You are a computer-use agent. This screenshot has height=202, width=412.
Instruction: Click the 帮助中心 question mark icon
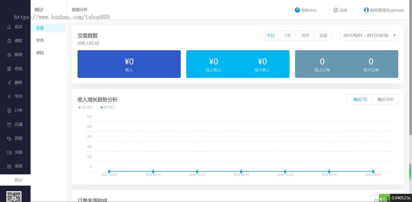pyautogui.click(x=297, y=10)
